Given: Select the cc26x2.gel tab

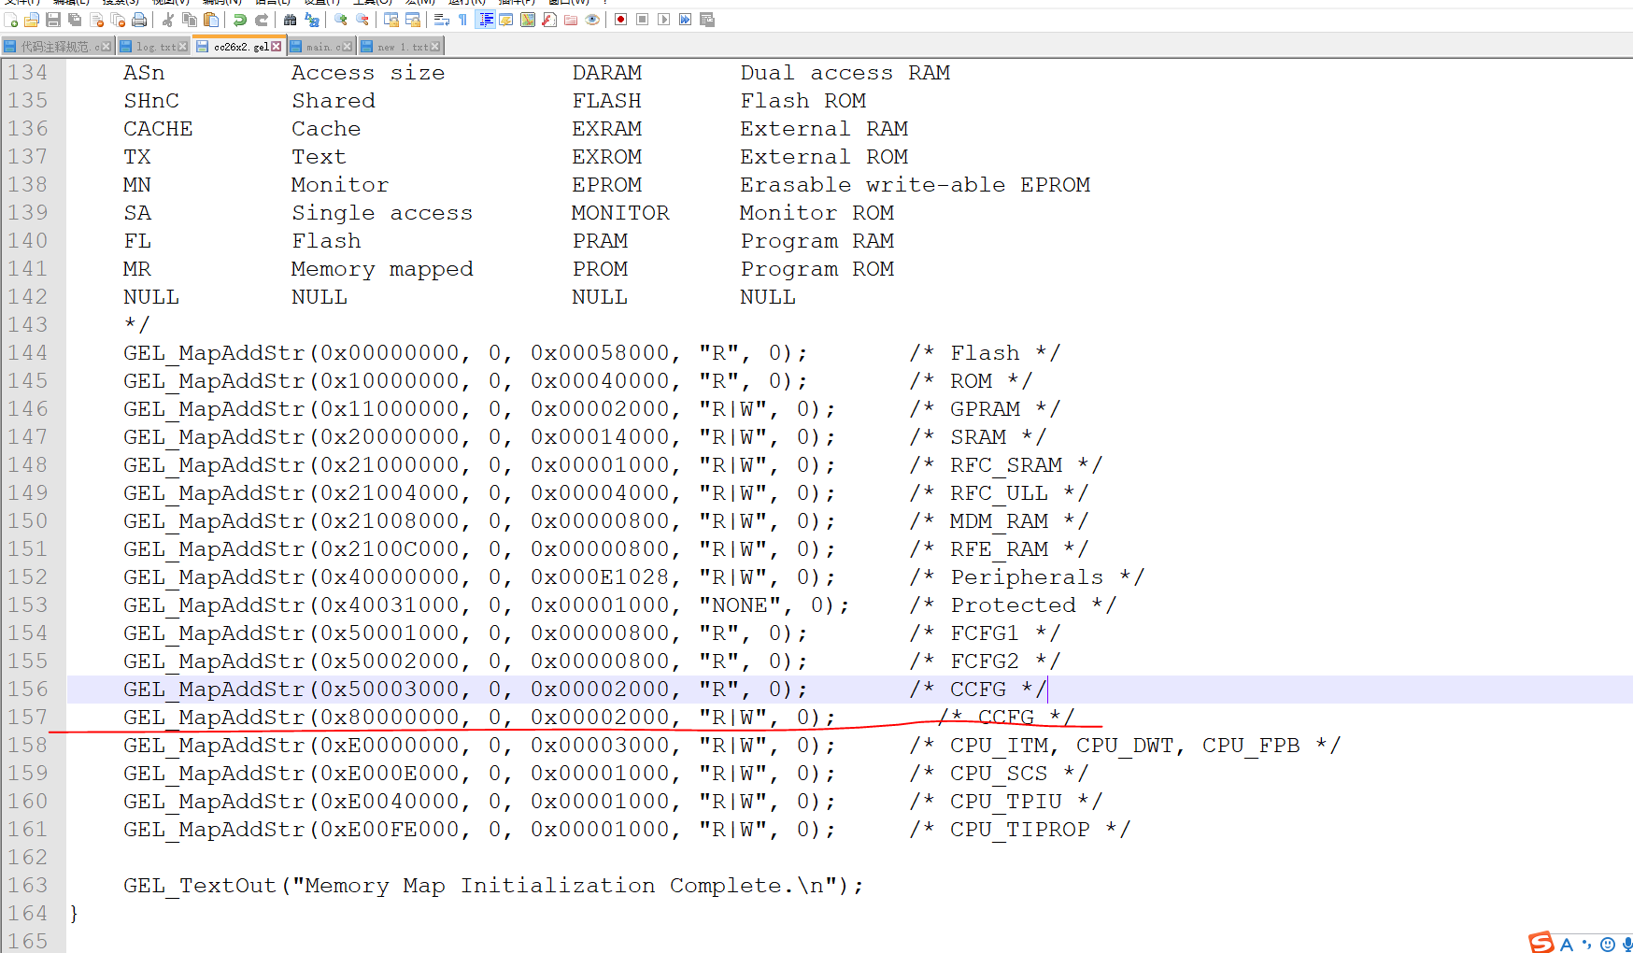Looking at the screenshot, I should (238, 46).
